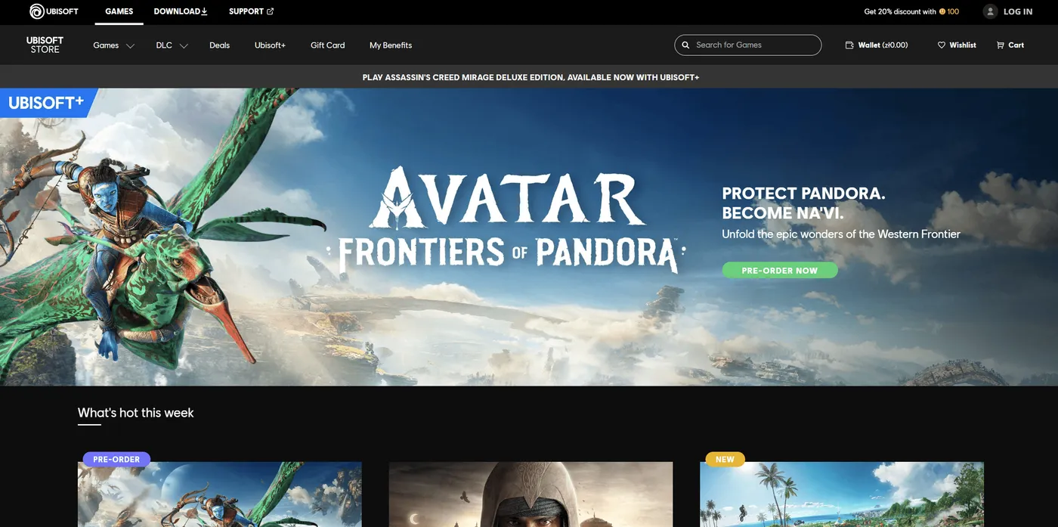Click the user avatar icon
The width and height of the screenshot is (1058, 527).
990,11
